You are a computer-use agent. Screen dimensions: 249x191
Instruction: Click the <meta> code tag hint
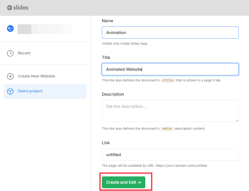(x=167, y=128)
